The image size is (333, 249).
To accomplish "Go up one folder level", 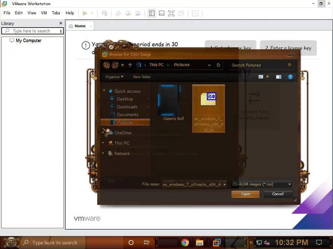I will click(130, 65).
